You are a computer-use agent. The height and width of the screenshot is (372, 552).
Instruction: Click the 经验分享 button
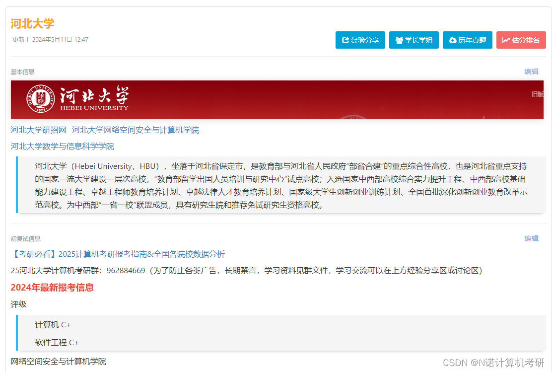click(360, 40)
